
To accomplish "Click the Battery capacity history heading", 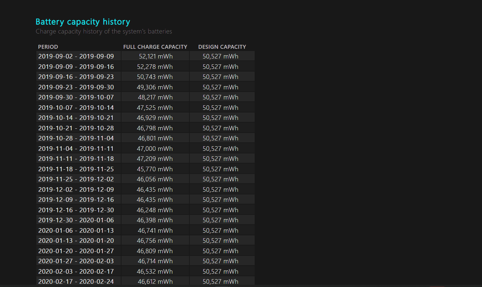I will point(83,22).
